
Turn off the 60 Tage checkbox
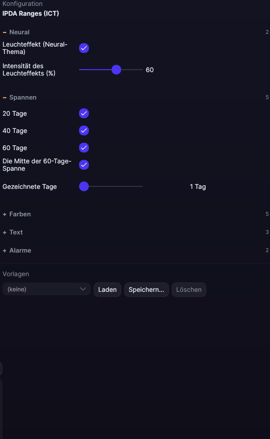(x=84, y=148)
